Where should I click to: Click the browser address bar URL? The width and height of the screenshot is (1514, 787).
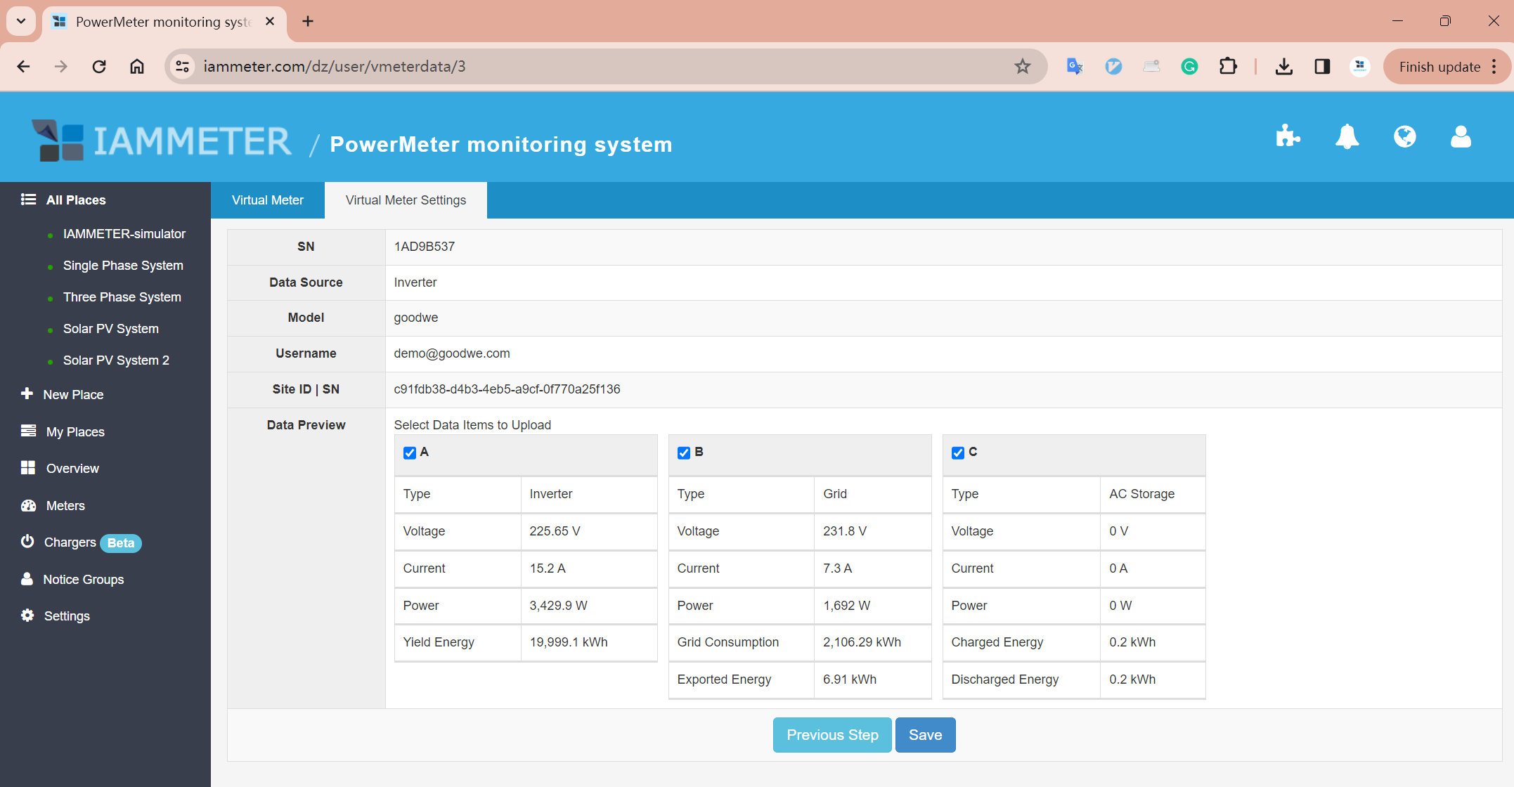coord(335,66)
